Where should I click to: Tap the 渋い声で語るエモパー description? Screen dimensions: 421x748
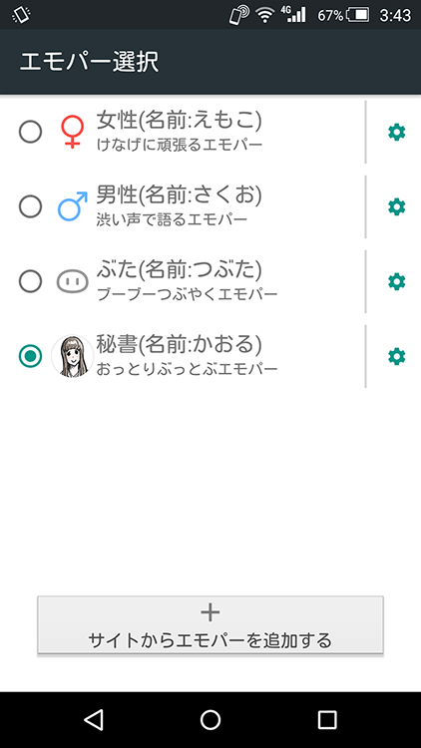click(172, 219)
